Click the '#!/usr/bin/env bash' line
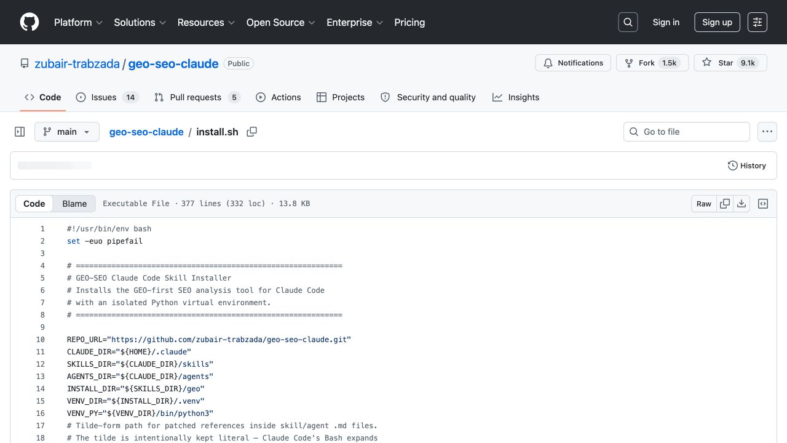Image resolution: width=787 pixels, height=443 pixels. coord(109,229)
